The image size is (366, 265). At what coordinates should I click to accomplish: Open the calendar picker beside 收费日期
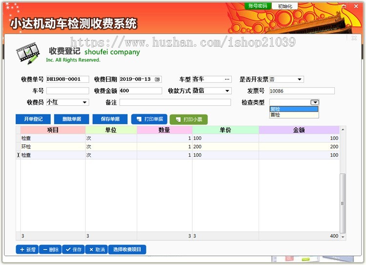[x=157, y=79]
